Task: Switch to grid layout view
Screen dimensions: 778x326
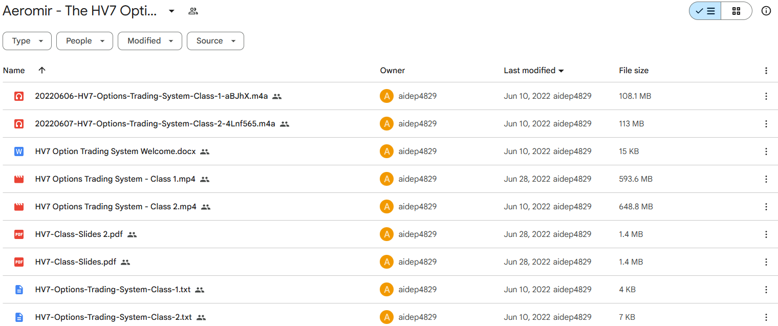Action: [x=736, y=11]
